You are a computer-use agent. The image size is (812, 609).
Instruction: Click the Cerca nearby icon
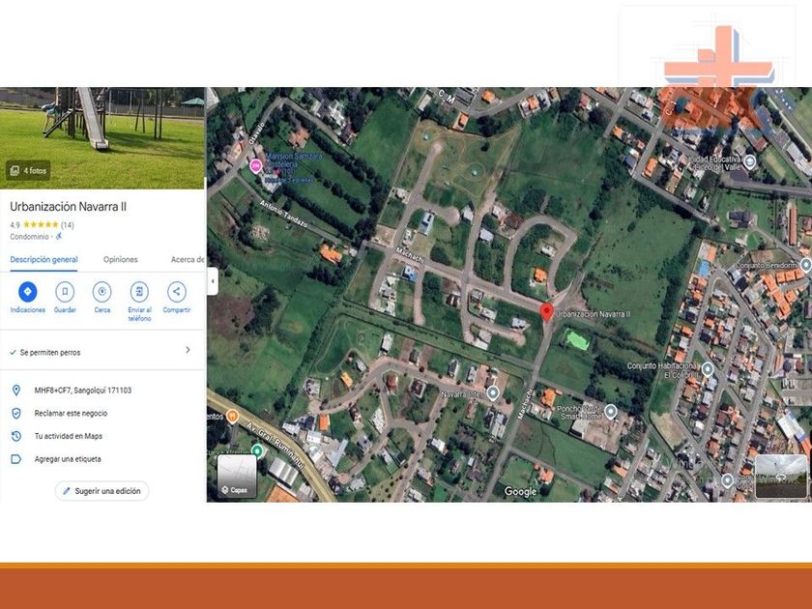pos(101,292)
